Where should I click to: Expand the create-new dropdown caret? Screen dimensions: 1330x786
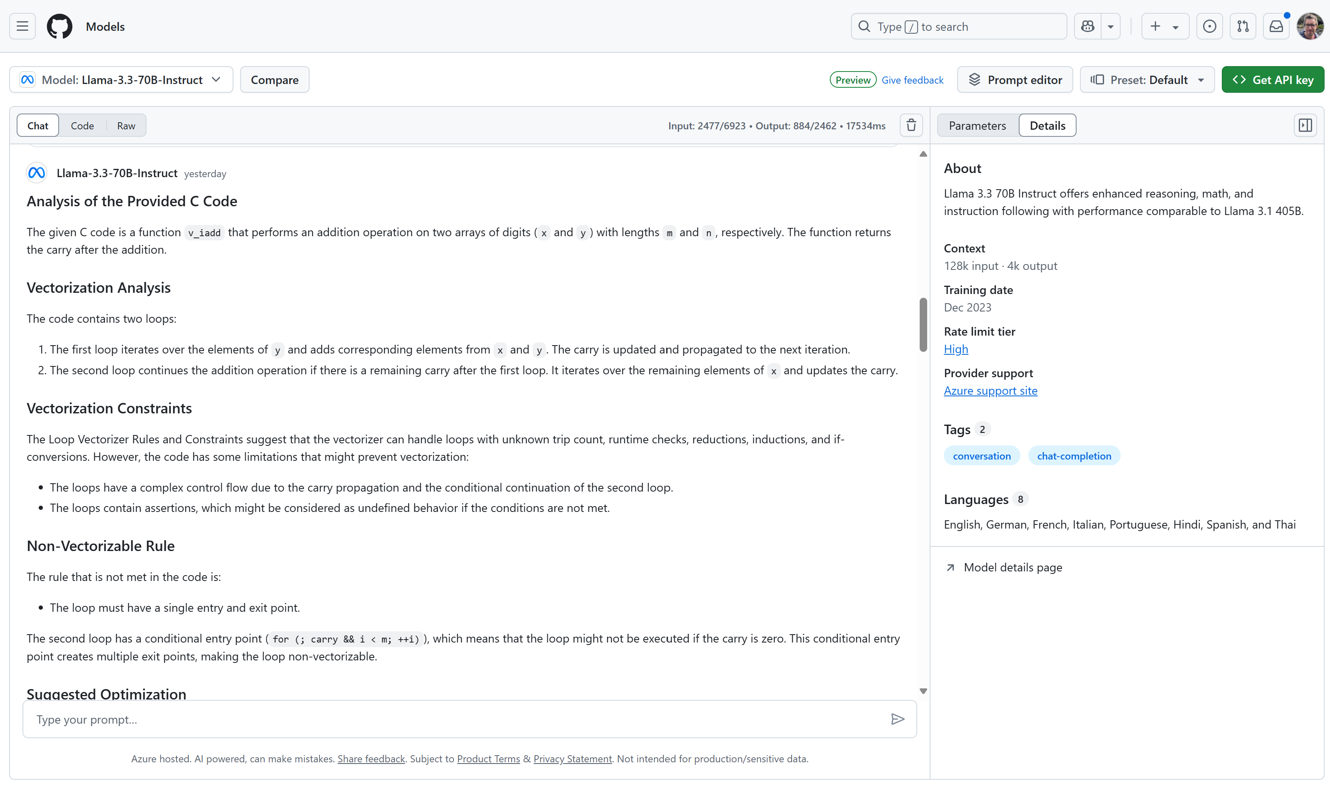pos(1176,27)
